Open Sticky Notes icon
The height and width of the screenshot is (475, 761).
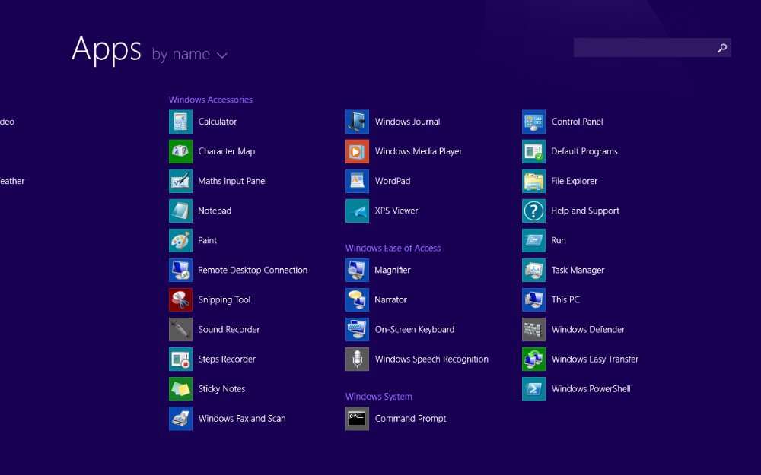point(180,388)
